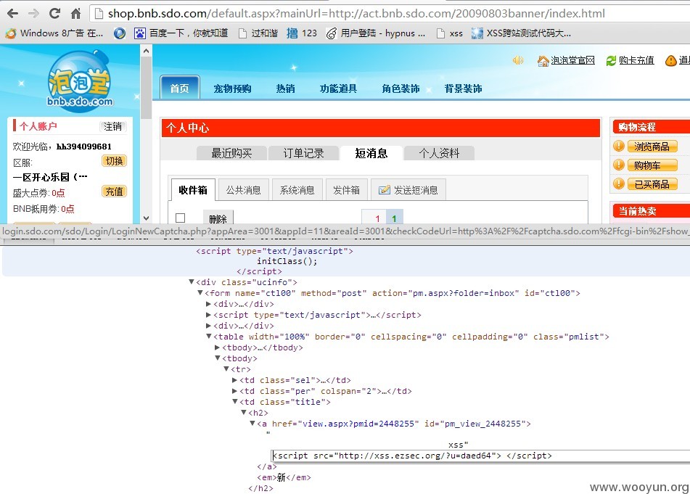
Task: Open 购卡充值 link
Action: 631,60
